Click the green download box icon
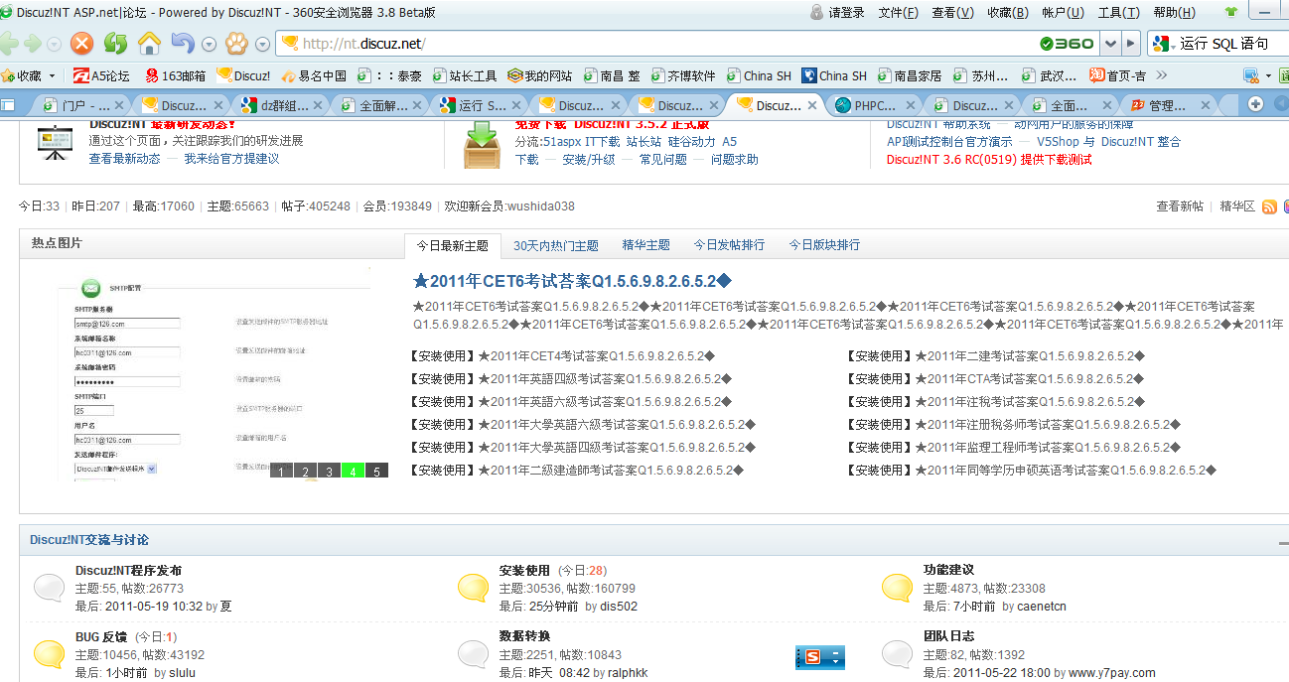This screenshot has height=682, width=1289. (483, 144)
